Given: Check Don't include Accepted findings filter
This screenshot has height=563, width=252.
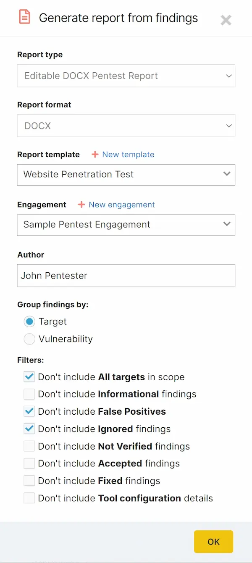Looking at the screenshot, I should click(x=29, y=463).
